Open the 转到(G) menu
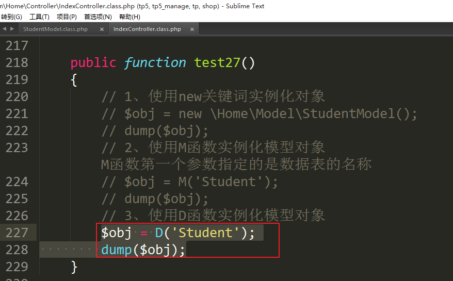 [11, 16]
